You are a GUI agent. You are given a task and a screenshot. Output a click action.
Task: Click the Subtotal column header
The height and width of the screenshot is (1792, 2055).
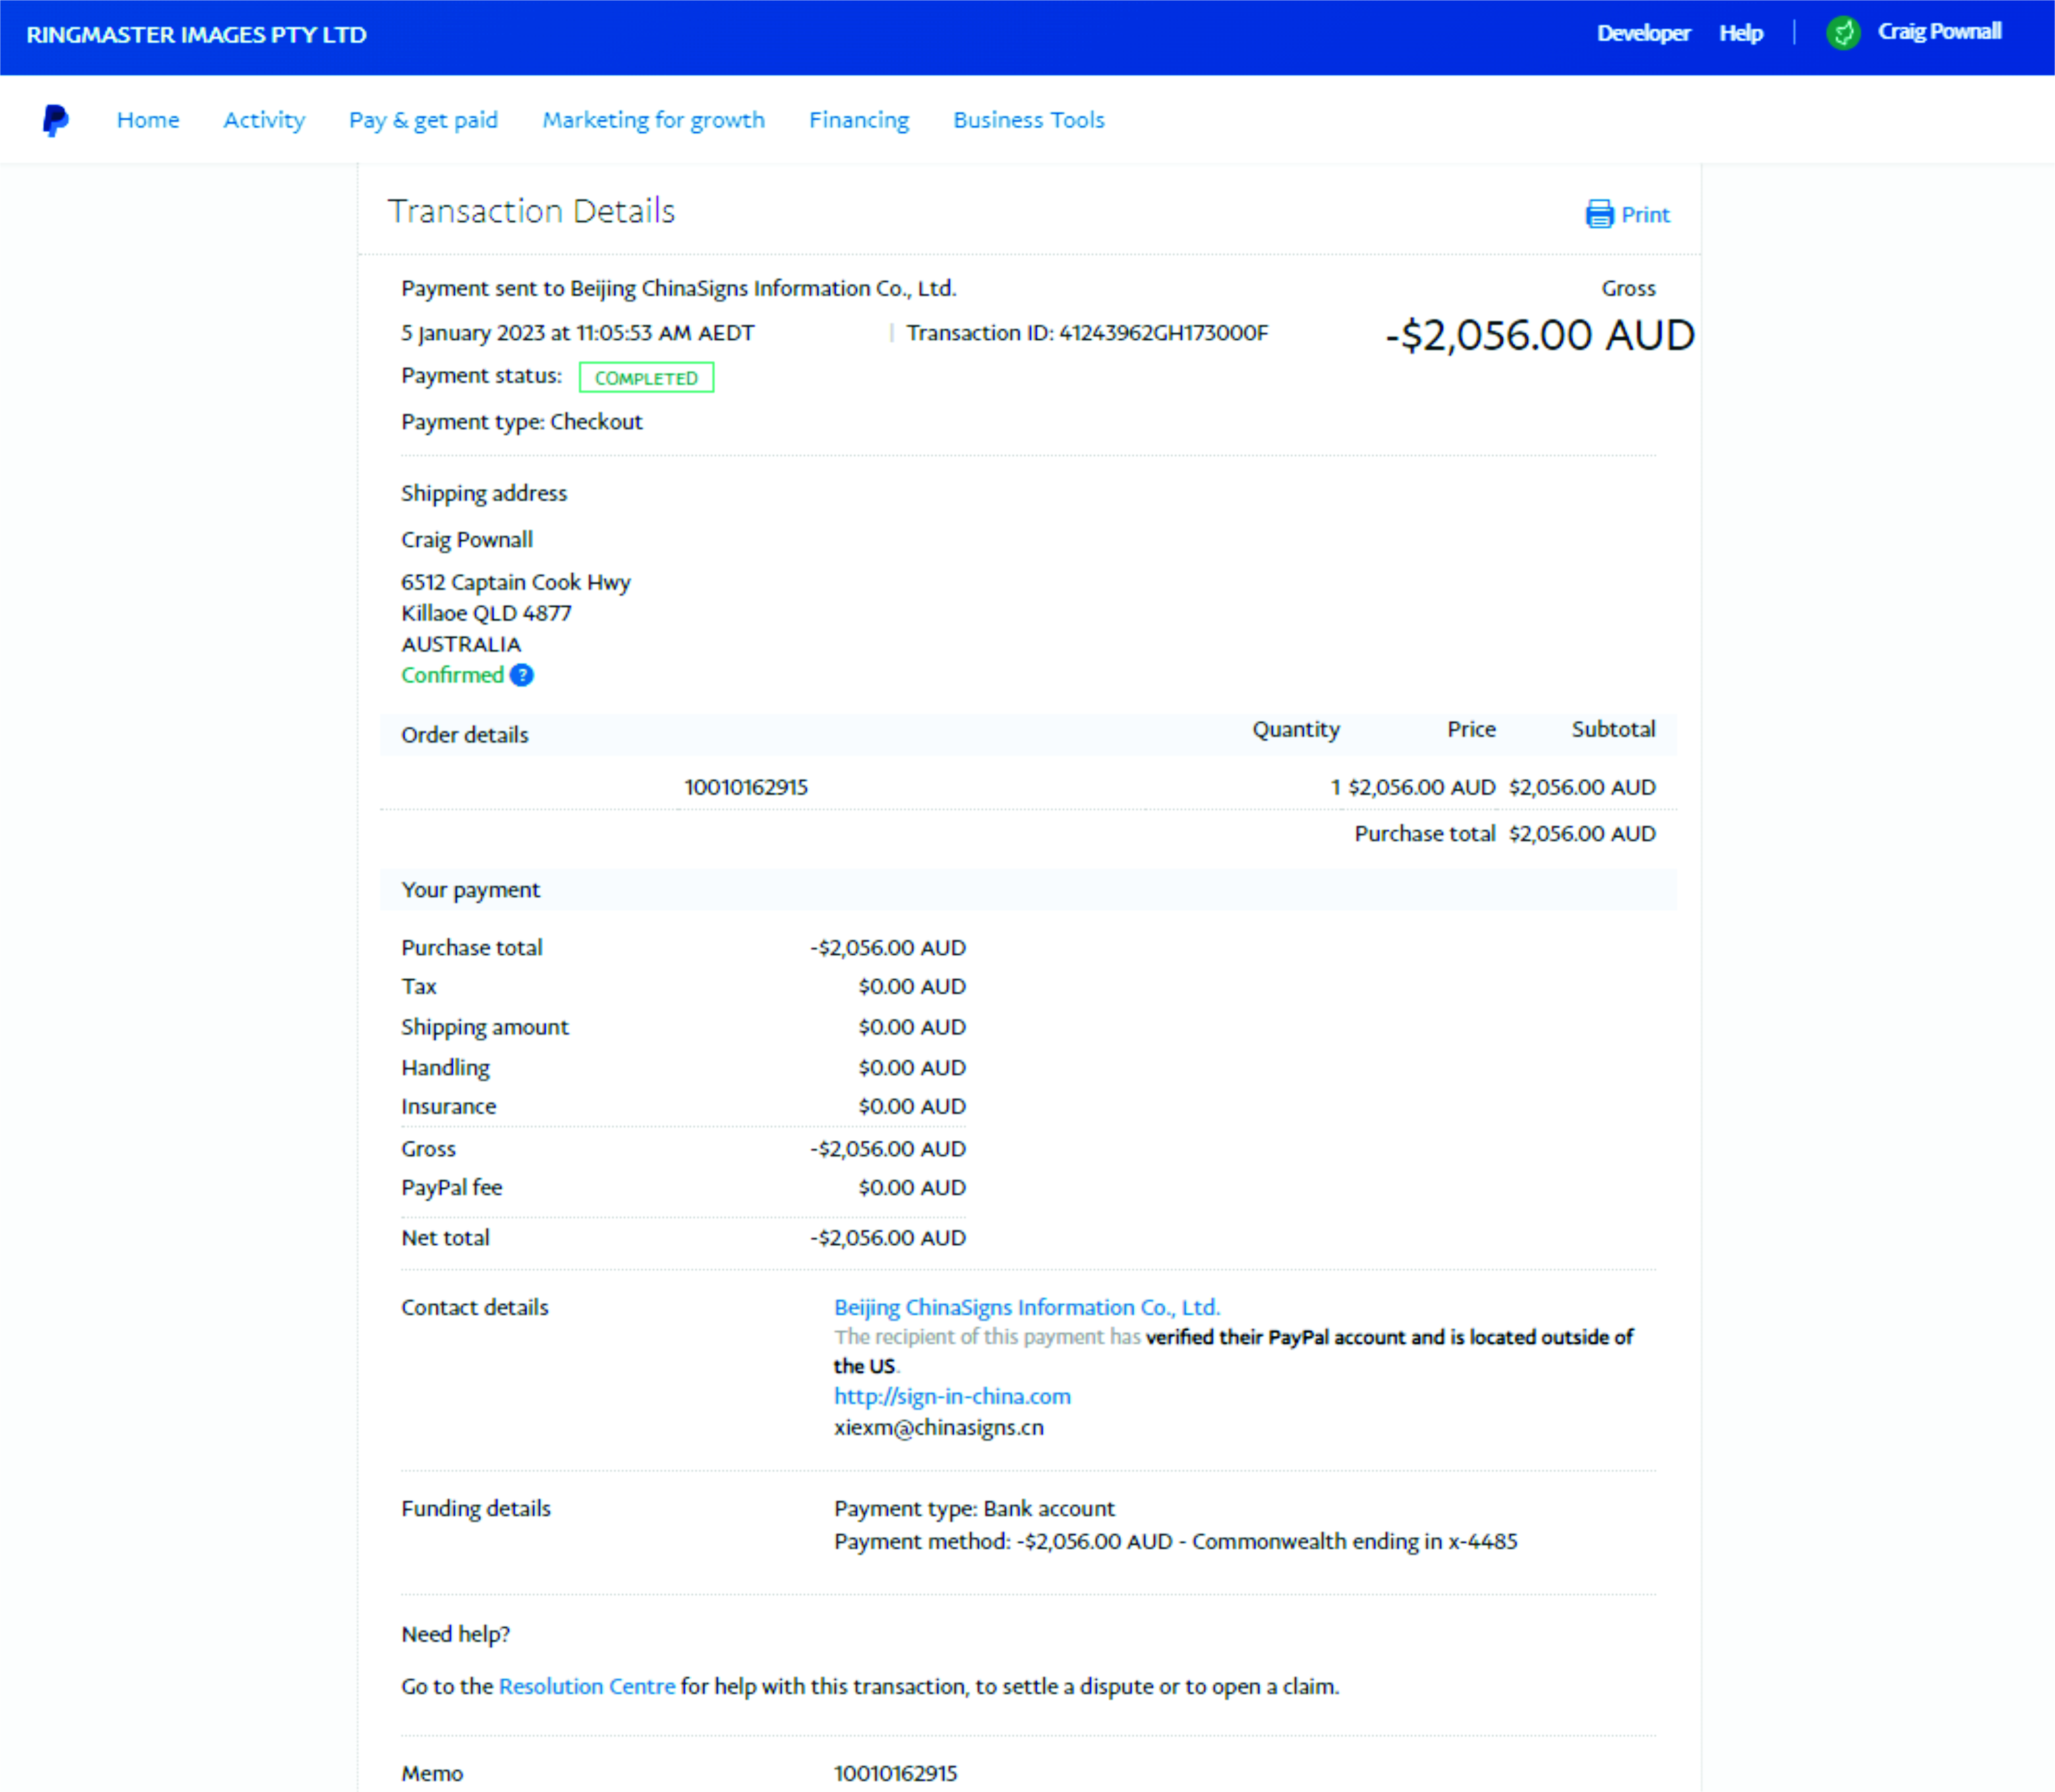point(1613,729)
